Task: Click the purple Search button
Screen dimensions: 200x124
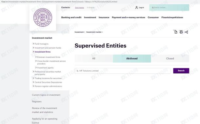Action: tap(181, 71)
